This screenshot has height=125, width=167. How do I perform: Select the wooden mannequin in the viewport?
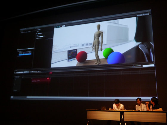click(98, 44)
